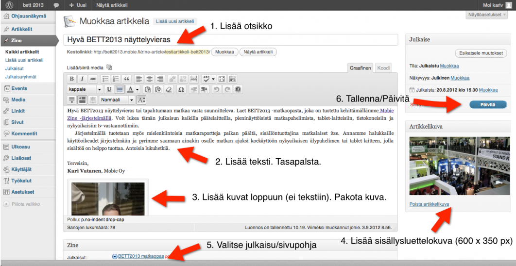Insert a blockquote
The width and height of the screenshot is (516, 266).
pos(127,79)
